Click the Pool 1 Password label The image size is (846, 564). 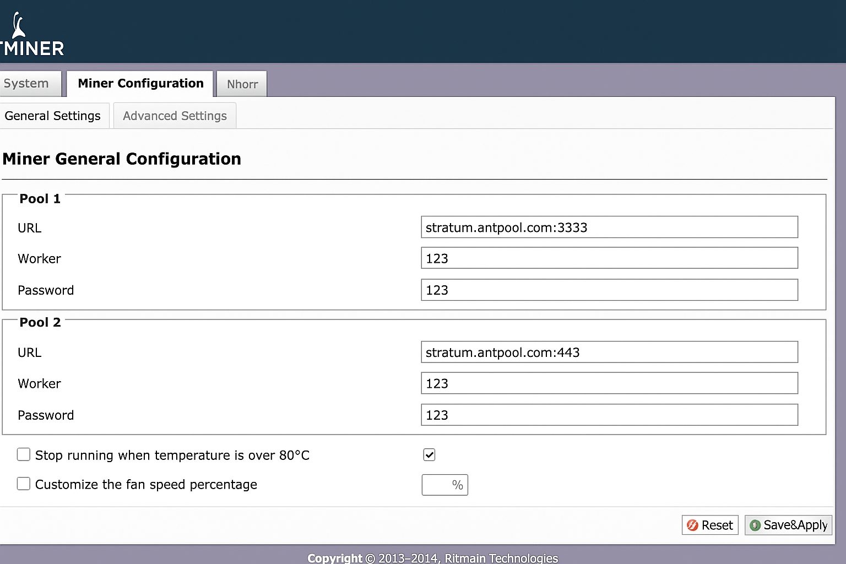pos(46,290)
